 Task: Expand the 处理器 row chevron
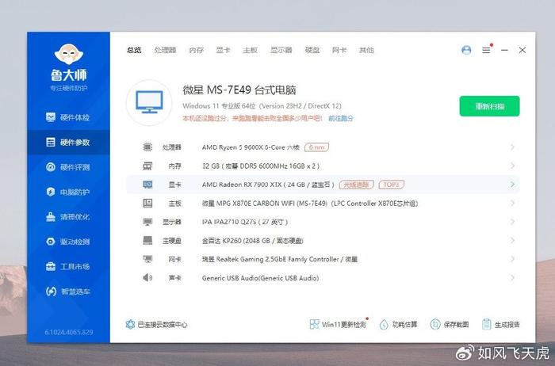click(x=512, y=147)
